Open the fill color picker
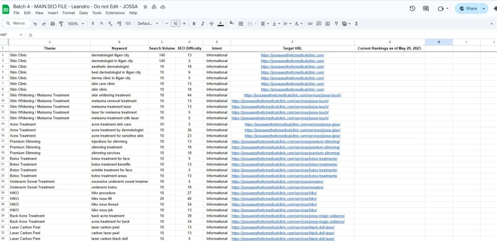 232,23
